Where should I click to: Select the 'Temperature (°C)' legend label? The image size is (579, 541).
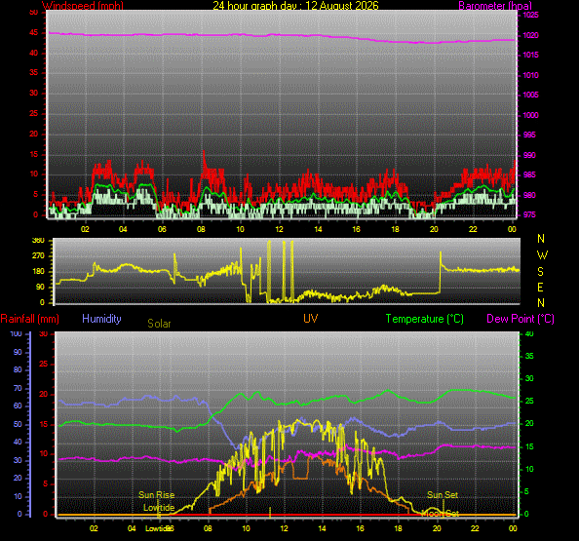(425, 319)
